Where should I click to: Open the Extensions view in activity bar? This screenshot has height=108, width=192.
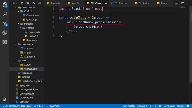click(5, 42)
